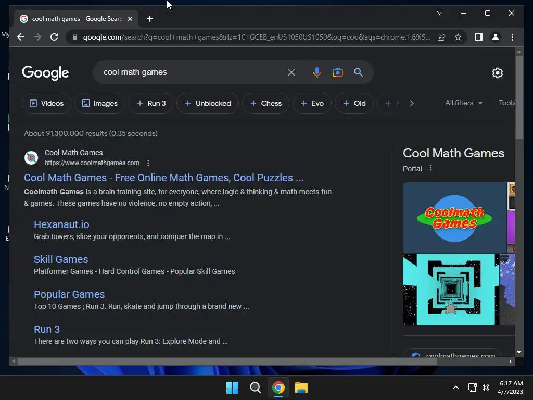Add Evo filter chip
This screenshot has width=533, height=400.
[312, 103]
